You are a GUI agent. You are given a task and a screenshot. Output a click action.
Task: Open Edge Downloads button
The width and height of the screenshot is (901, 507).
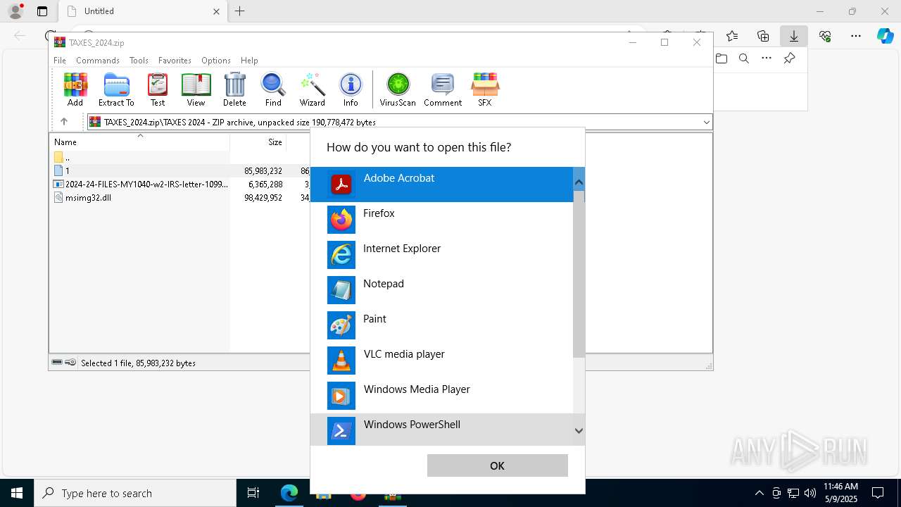[794, 36]
